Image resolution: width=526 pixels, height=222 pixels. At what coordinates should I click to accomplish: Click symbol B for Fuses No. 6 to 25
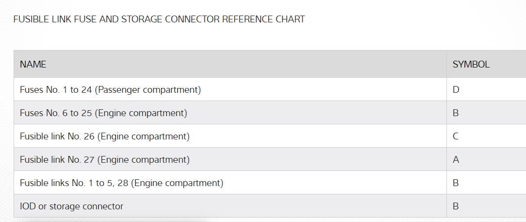pos(456,113)
